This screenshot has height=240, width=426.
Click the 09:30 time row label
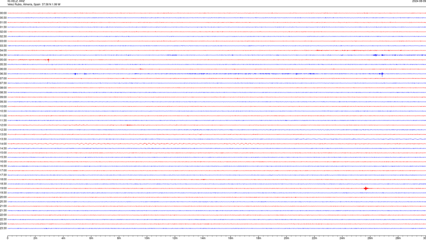click(3, 102)
